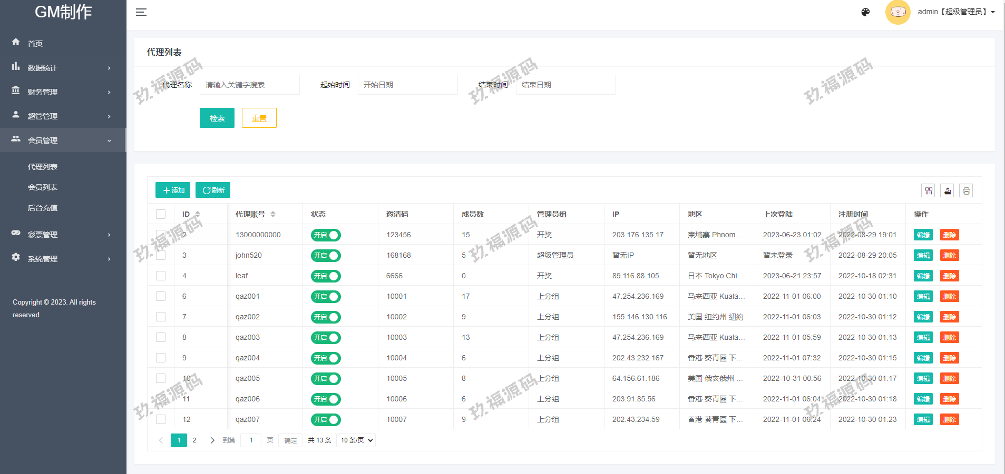Sort by 代理账号 column arrows
This screenshot has height=474, width=1005.
pyautogui.click(x=273, y=214)
